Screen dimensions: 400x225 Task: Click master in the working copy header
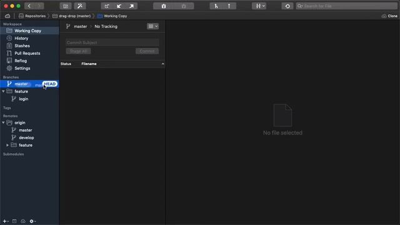[81, 26]
